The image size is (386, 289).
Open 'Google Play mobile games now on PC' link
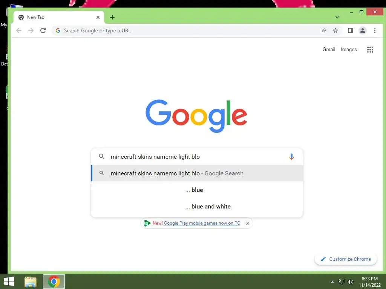202,223
